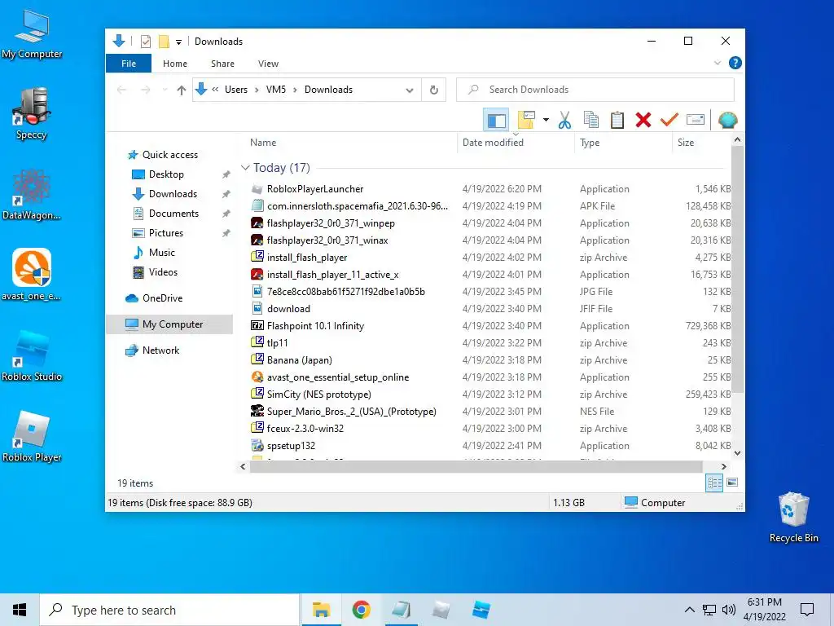834x626 pixels.
Task: Open Roblox Studio desktop shortcut
Action: [x=32, y=355]
